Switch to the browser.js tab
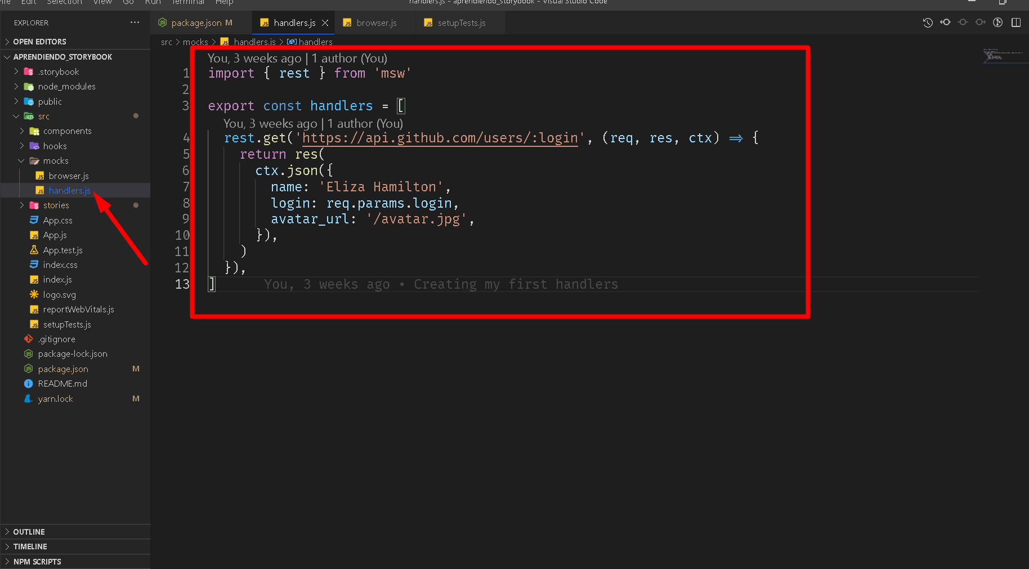 tap(376, 23)
